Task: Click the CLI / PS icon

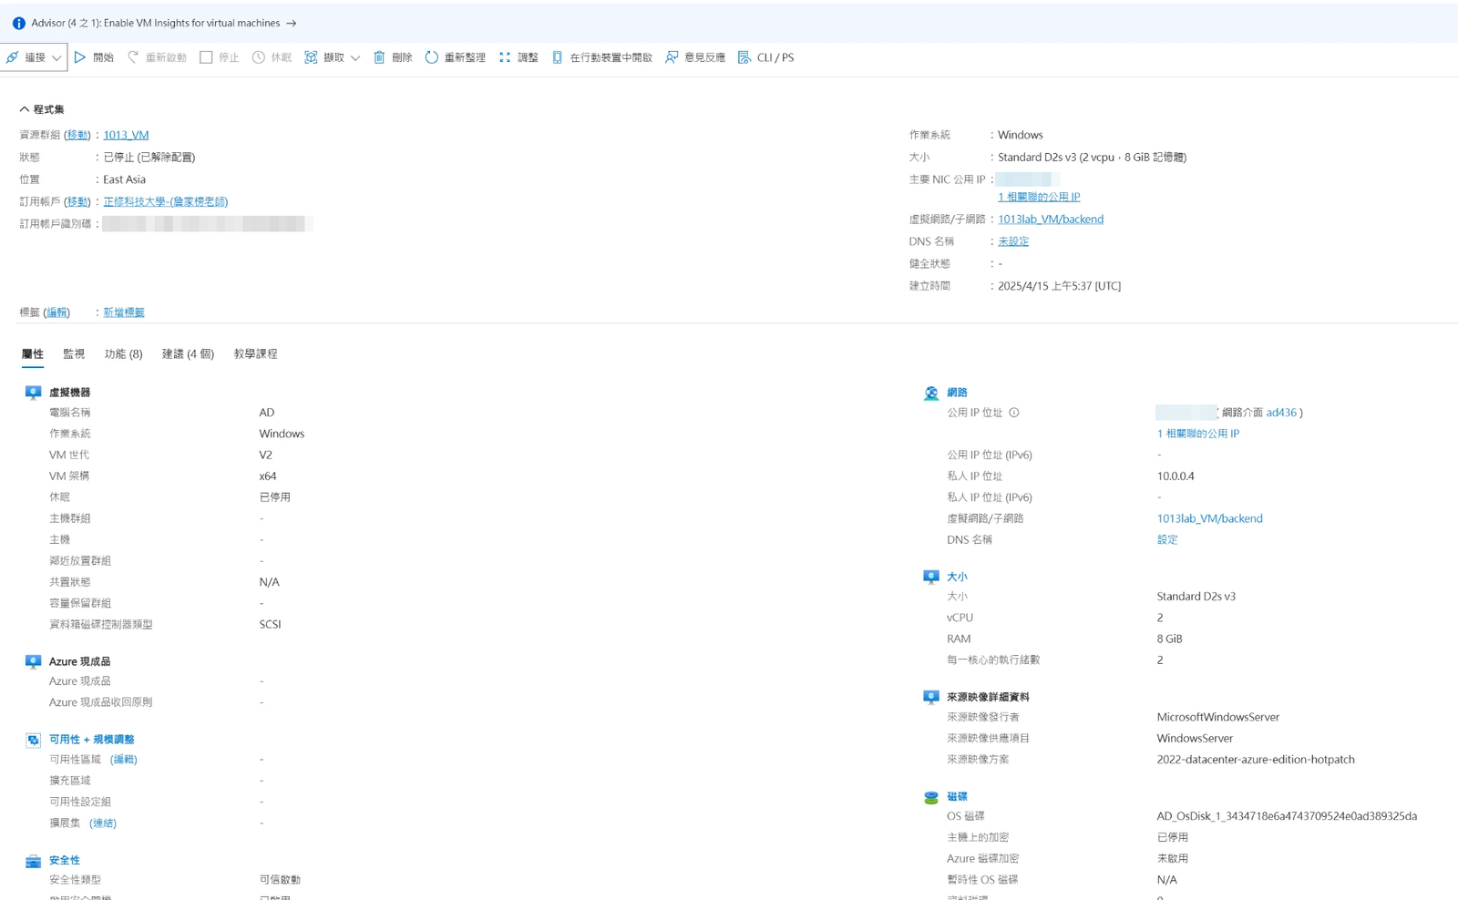Action: [x=744, y=57]
